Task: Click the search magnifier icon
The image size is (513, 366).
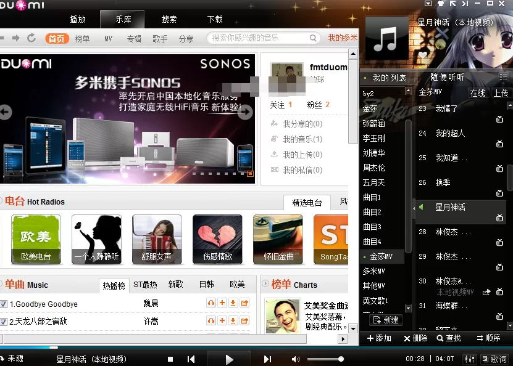Action: pyautogui.click(x=313, y=38)
